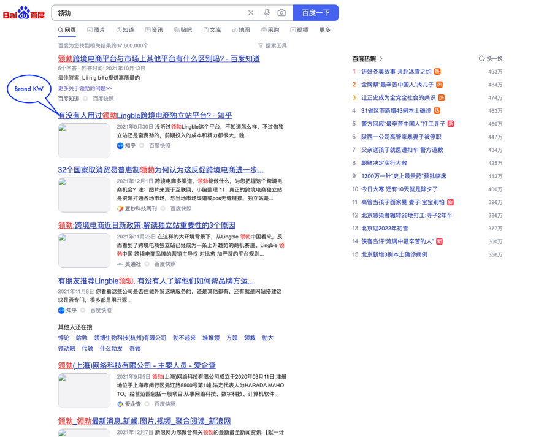Screen dimensions: 555x437
Task: Select the 网页 tab
Action: click(x=67, y=30)
